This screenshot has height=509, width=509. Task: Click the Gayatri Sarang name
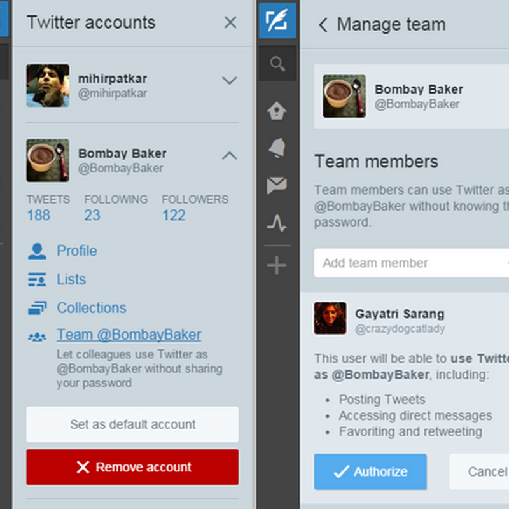click(x=400, y=314)
